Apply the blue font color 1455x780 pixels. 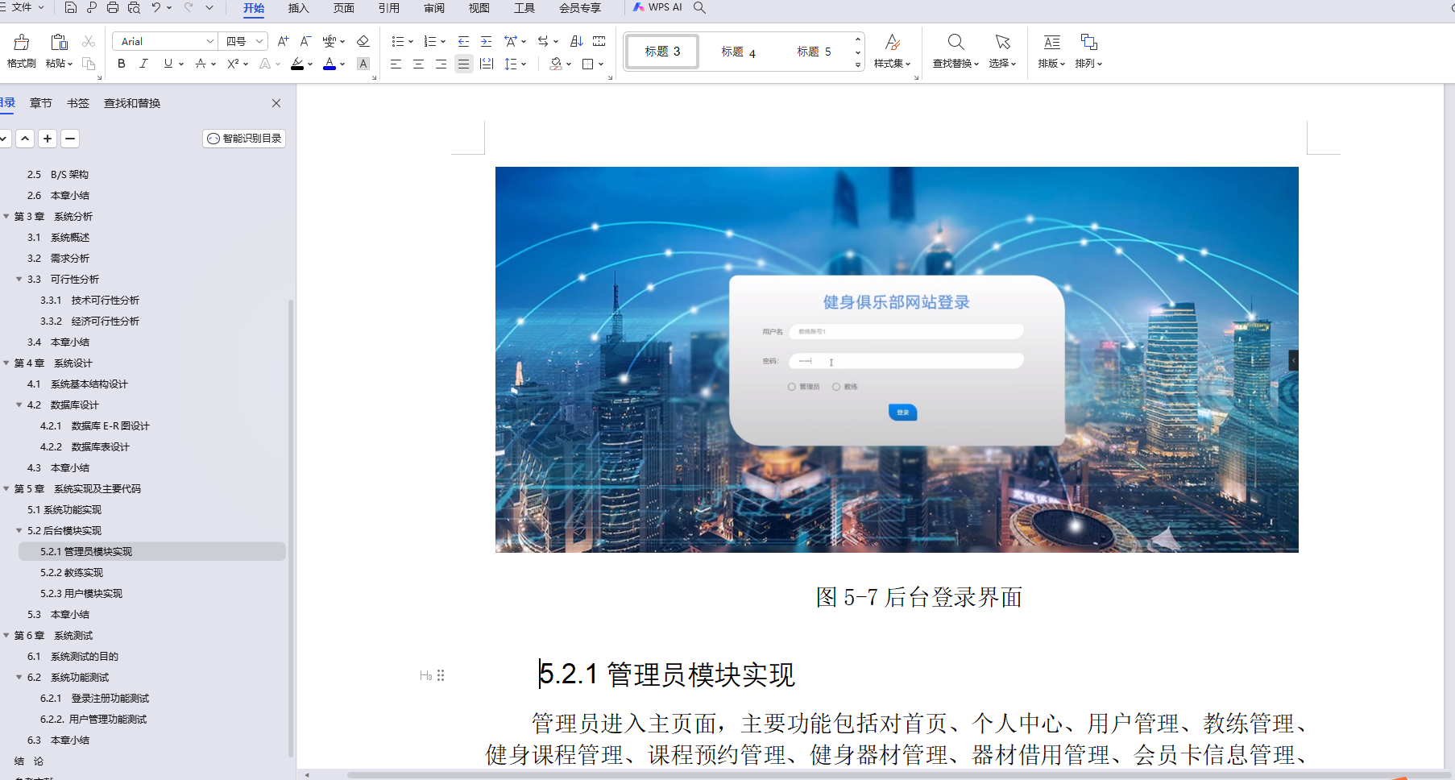coord(329,64)
